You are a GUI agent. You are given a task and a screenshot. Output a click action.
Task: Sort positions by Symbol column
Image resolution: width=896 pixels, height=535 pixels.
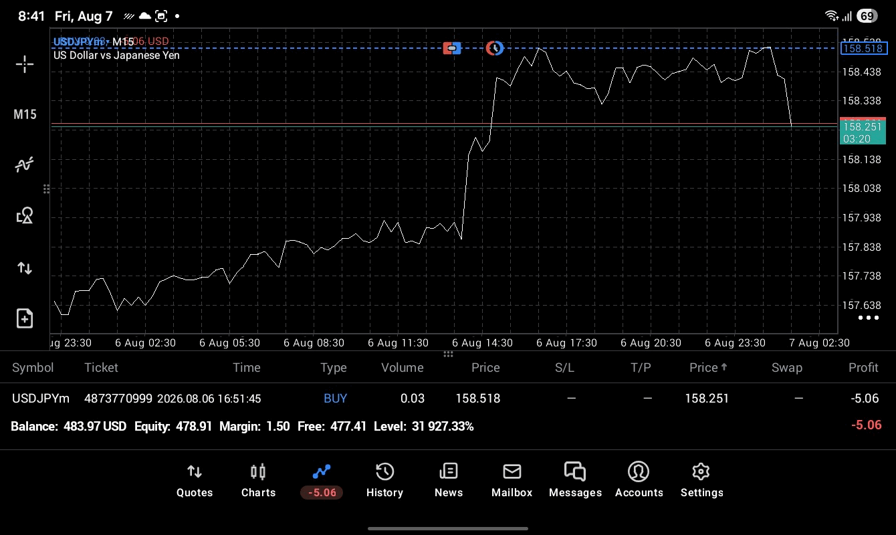[33, 368]
